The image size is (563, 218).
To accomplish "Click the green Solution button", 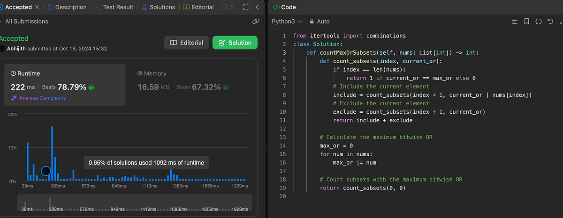I will pos(235,43).
